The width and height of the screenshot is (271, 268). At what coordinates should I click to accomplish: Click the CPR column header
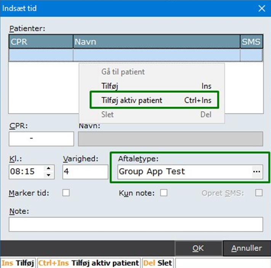pos(41,42)
